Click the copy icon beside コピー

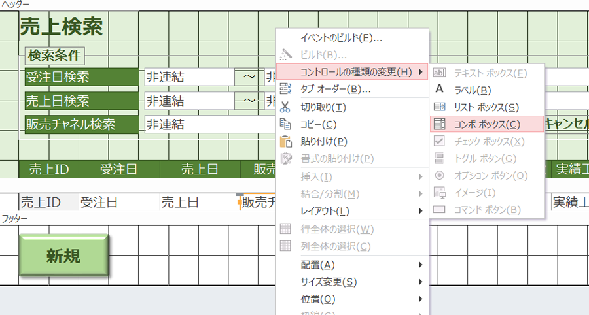[x=285, y=124]
